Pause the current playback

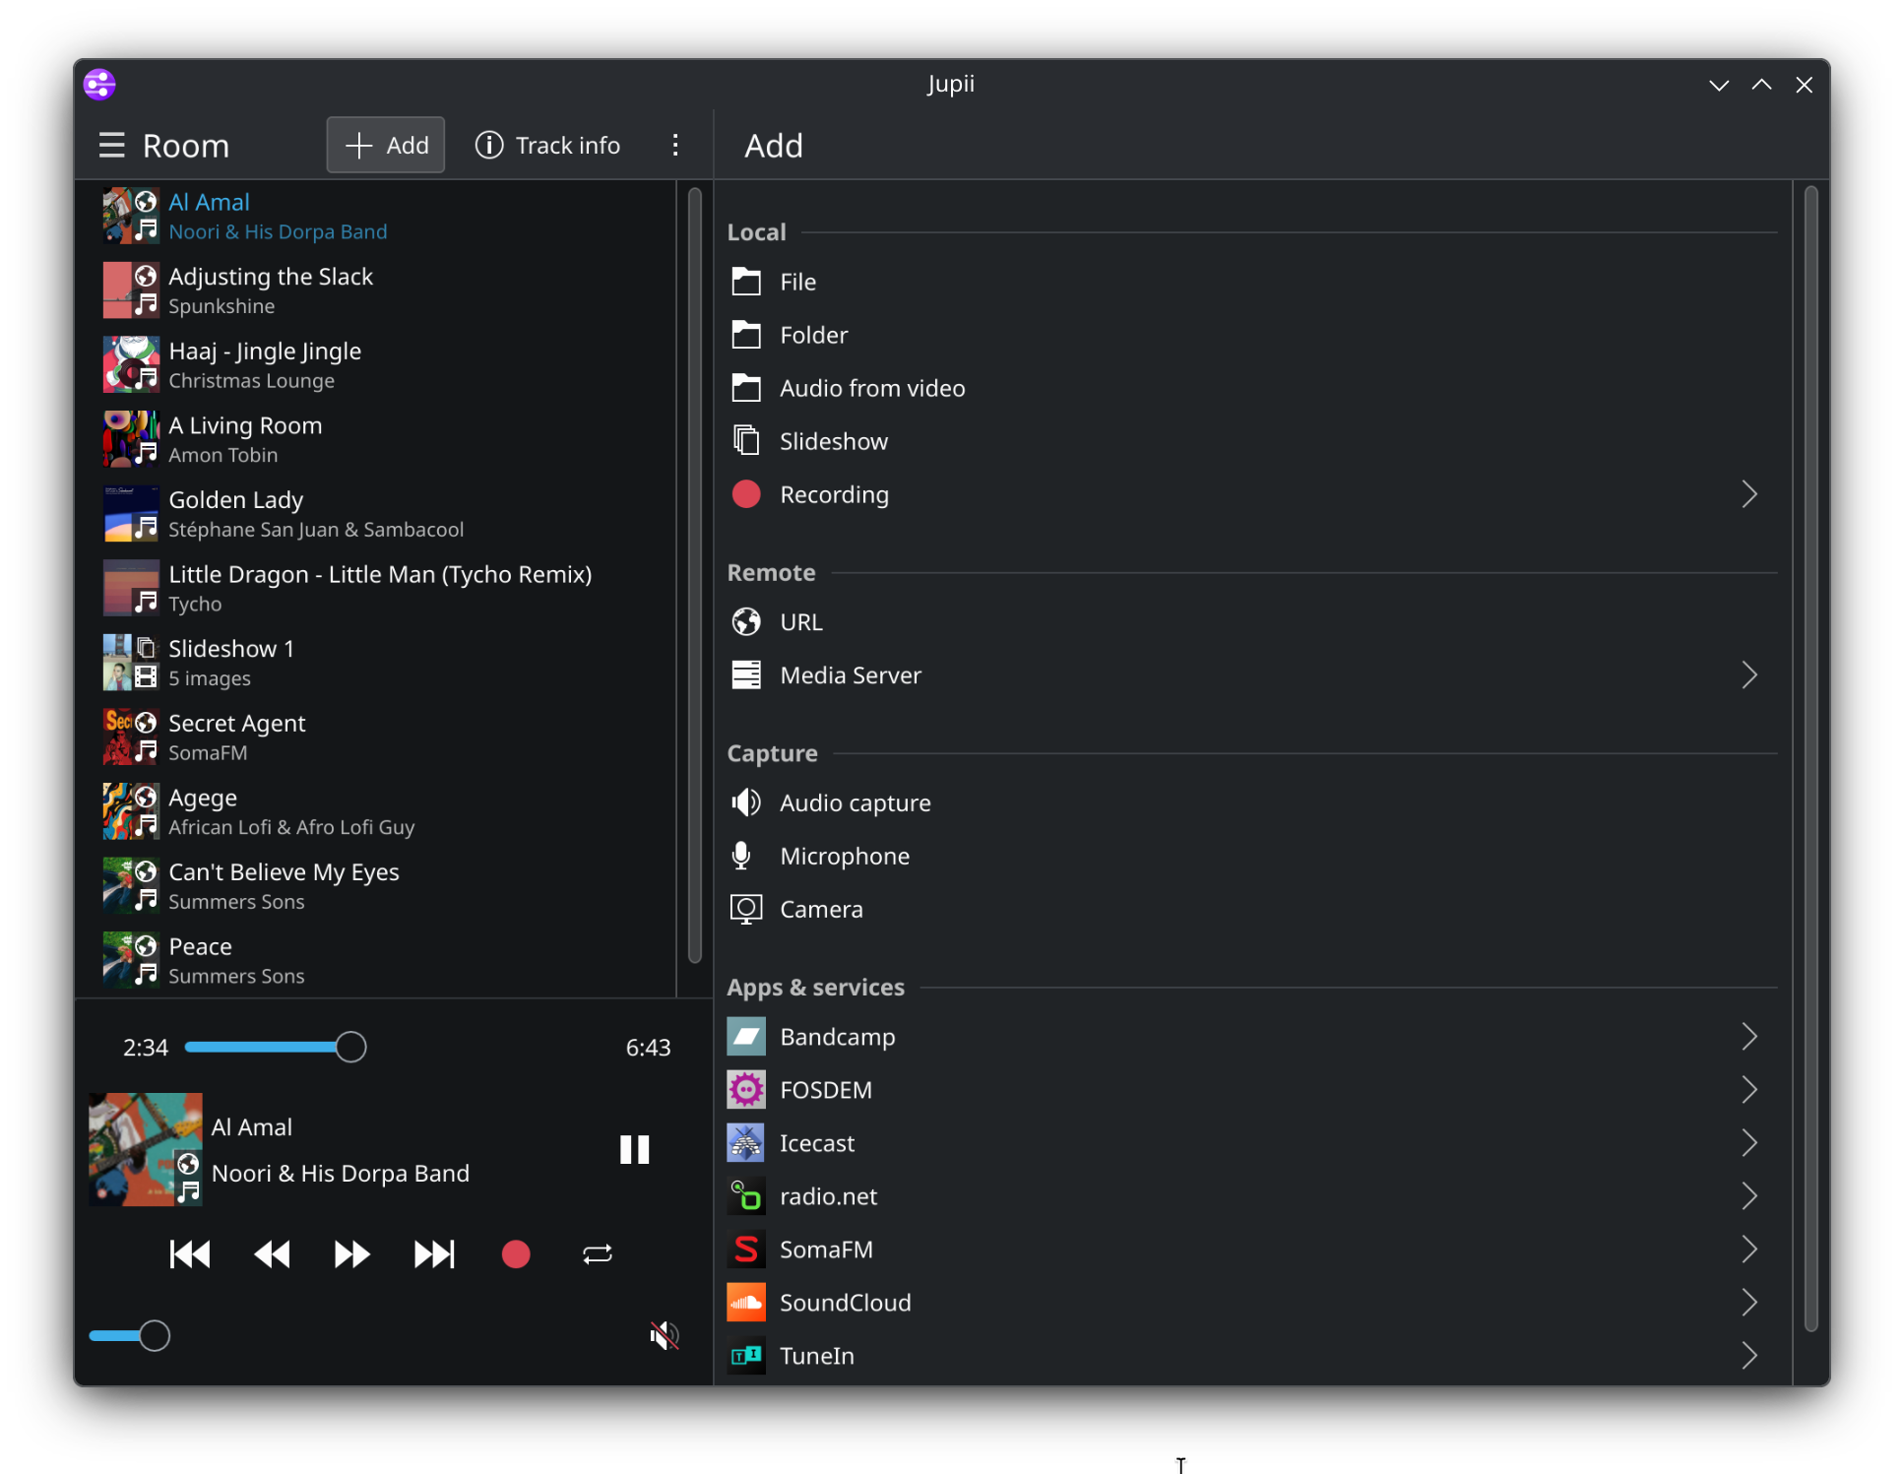[634, 1149]
